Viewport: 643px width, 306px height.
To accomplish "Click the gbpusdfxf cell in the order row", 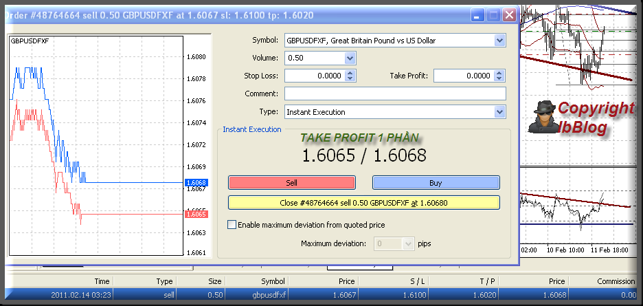I will [x=269, y=295].
